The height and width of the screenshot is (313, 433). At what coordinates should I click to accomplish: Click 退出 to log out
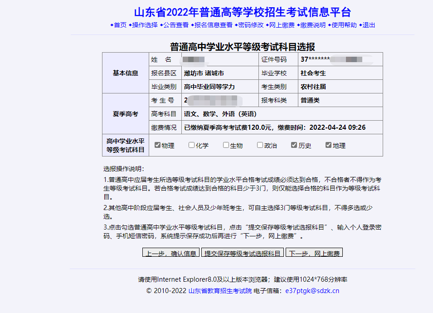[369, 25]
